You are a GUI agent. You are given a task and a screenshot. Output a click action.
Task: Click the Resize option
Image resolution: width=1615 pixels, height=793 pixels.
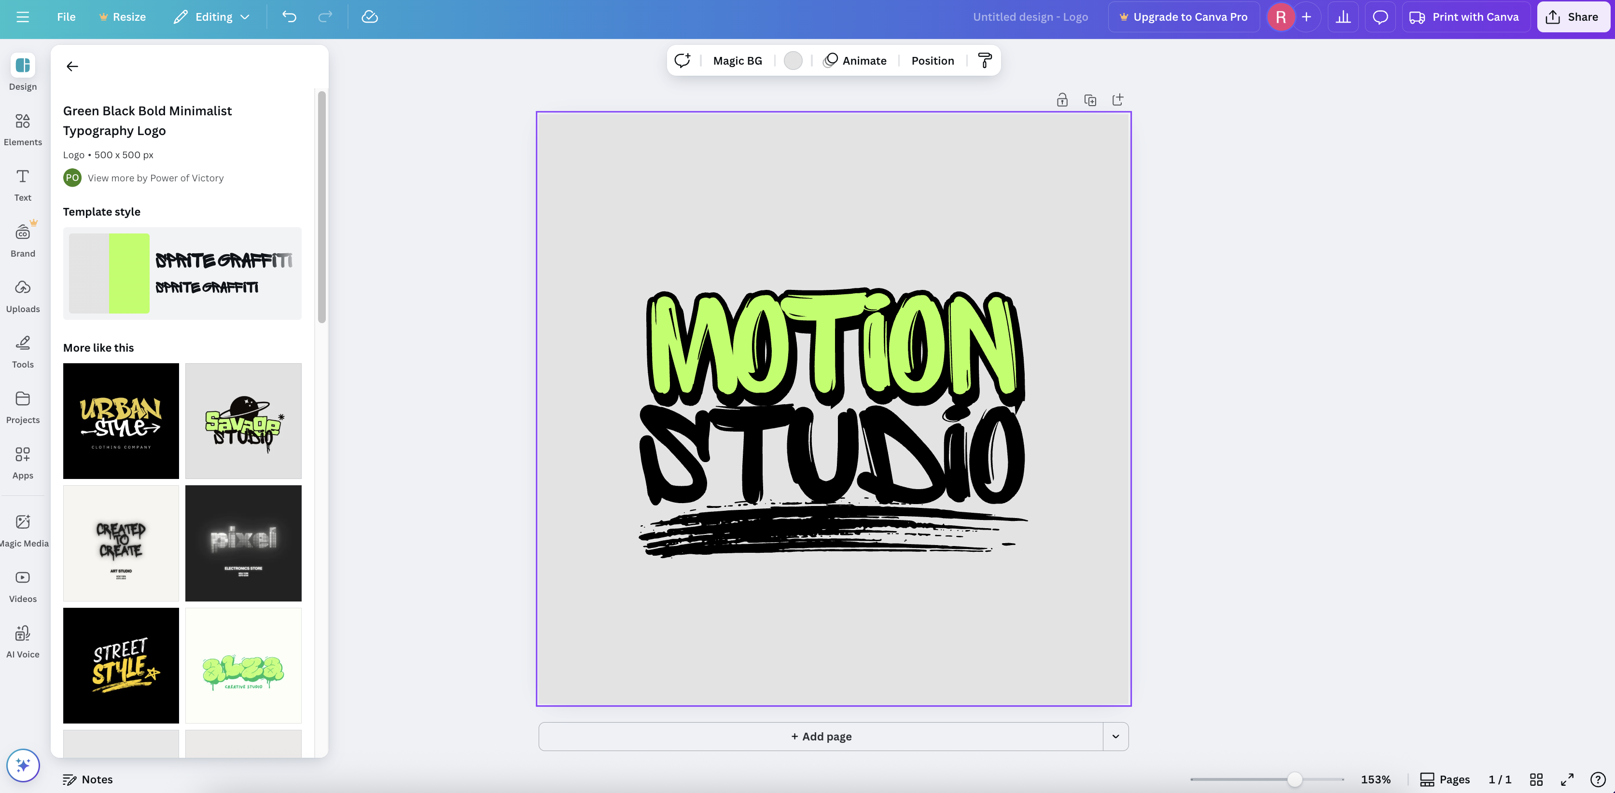click(123, 17)
